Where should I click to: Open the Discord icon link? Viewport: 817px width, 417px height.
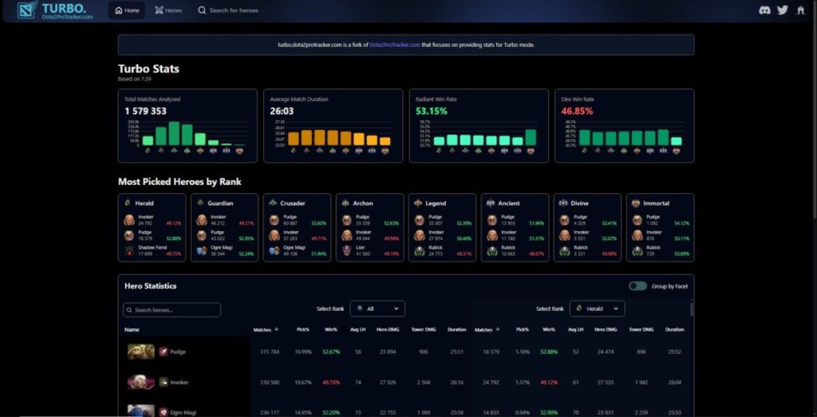[764, 10]
